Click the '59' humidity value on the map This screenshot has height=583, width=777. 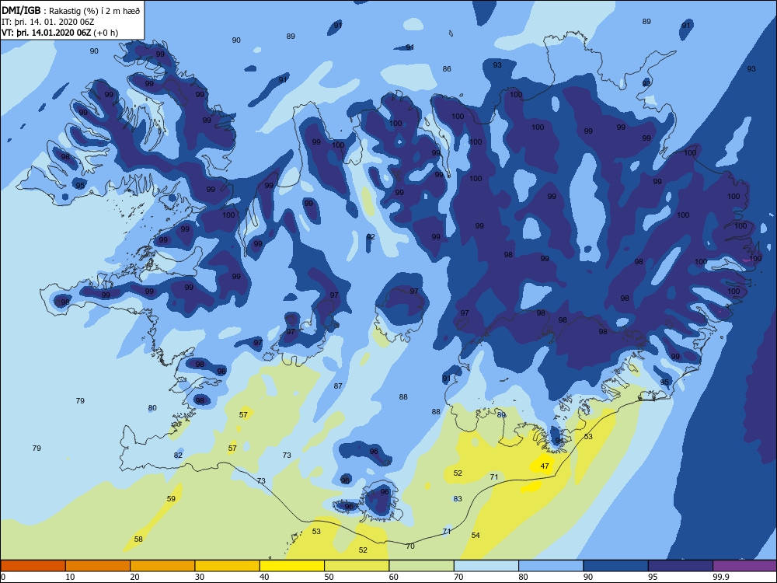(x=171, y=499)
